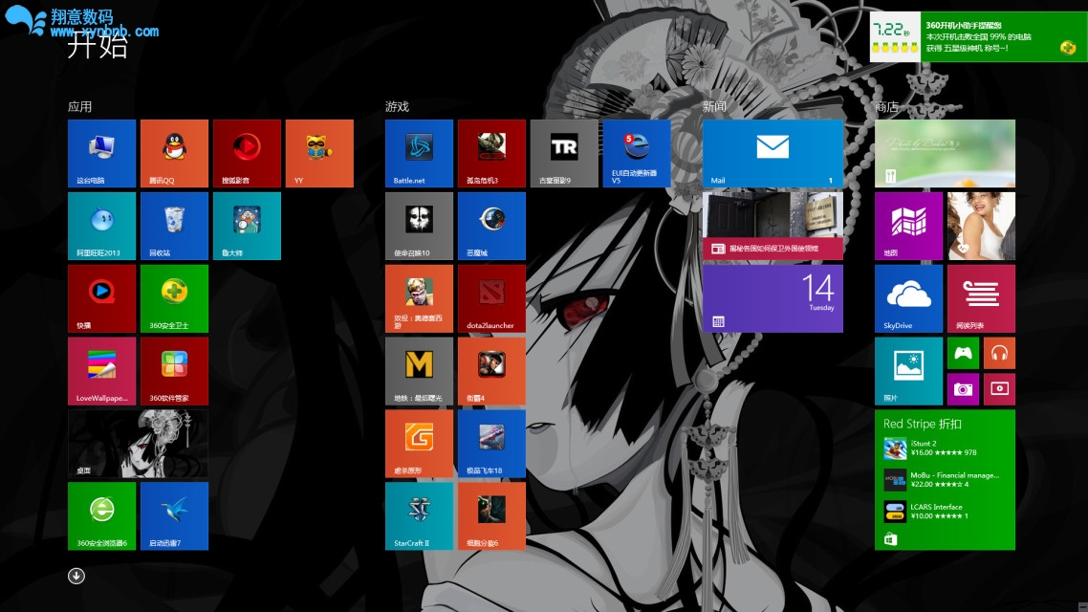Screen dimensions: 1088x612
Task: Open the 虐杀原形 orange G tile
Action: click(419, 444)
